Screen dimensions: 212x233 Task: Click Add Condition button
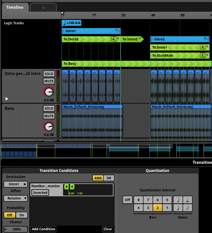(43, 229)
